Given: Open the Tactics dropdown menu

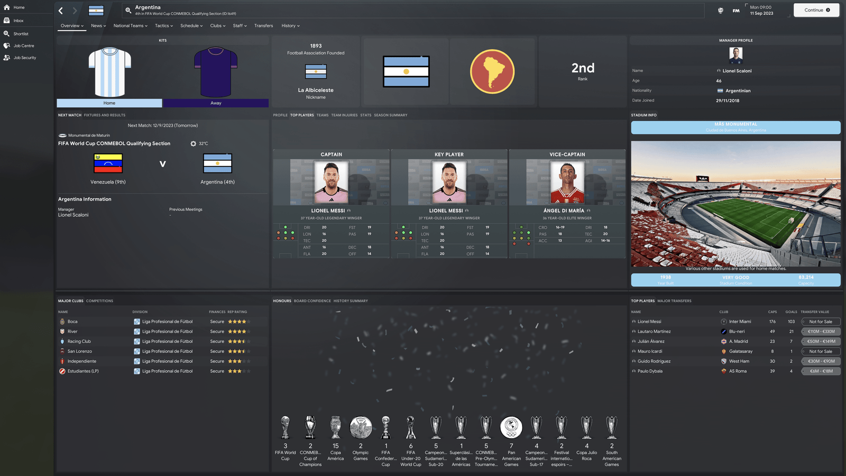Looking at the screenshot, I should (x=163, y=26).
